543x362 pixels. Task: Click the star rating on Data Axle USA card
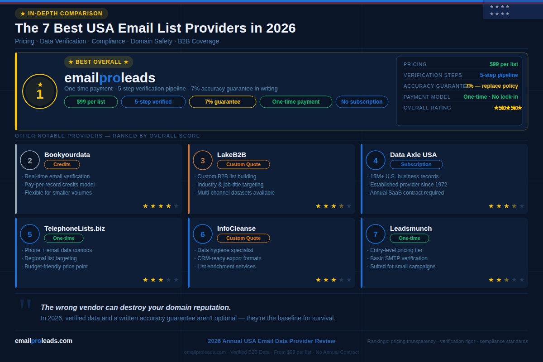506,206
